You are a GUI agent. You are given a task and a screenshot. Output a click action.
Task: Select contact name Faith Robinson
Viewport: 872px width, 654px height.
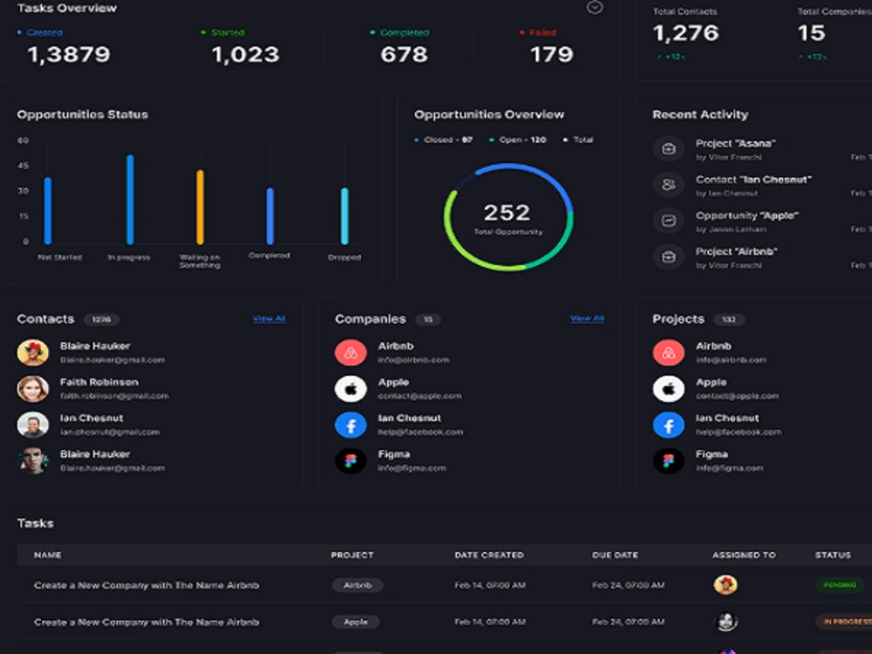pyautogui.click(x=99, y=382)
